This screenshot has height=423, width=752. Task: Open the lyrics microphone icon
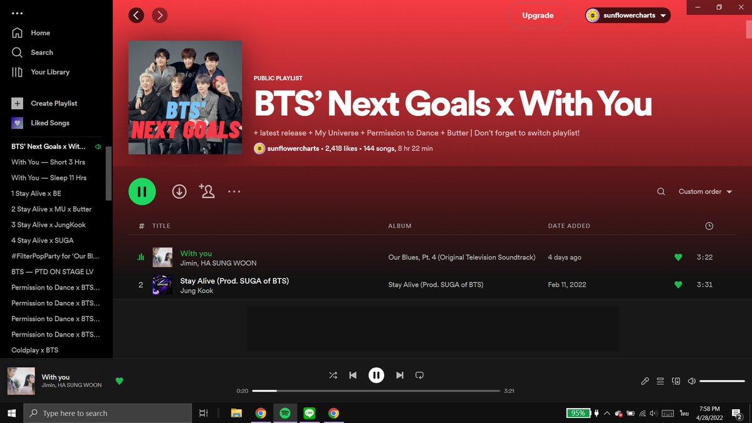click(645, 381)
